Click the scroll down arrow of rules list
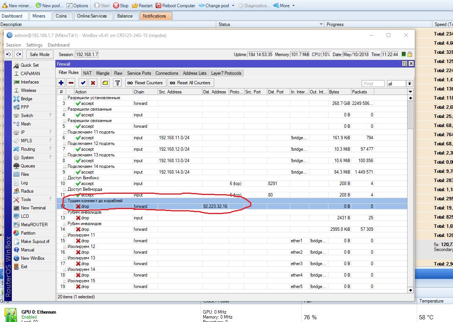The image size is (453, 322). [410, 290]
